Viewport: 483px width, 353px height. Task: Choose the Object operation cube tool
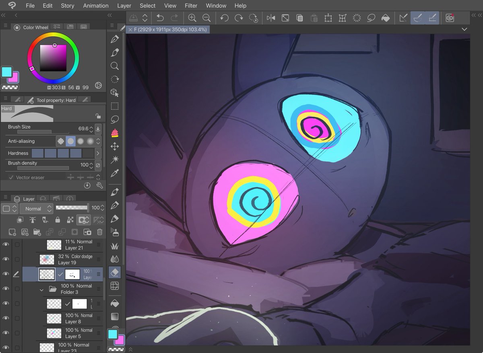[115, 93]
